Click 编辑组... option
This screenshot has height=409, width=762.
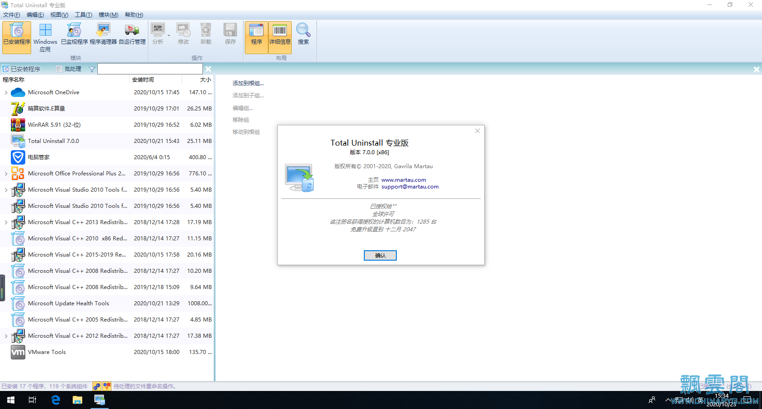[243, 108]
